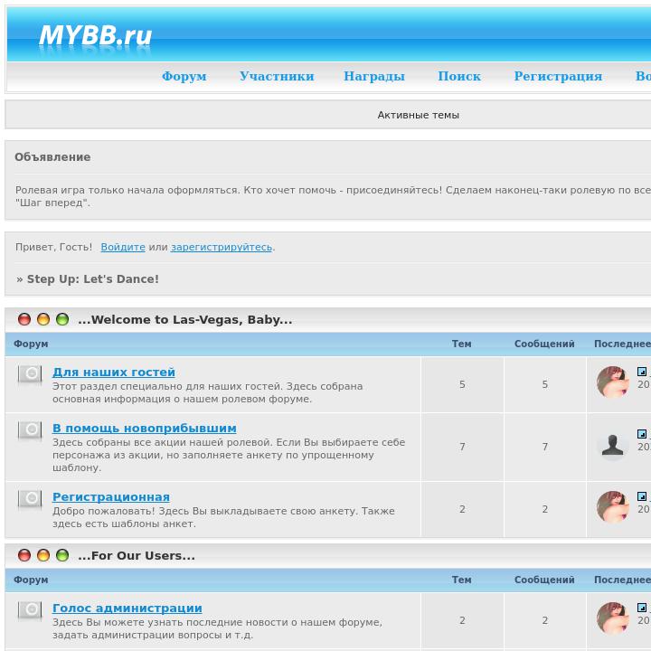The width and height of the screenshot is (651, 651).
Task: Open the "Участники" menu item
Action: [277, 76]
